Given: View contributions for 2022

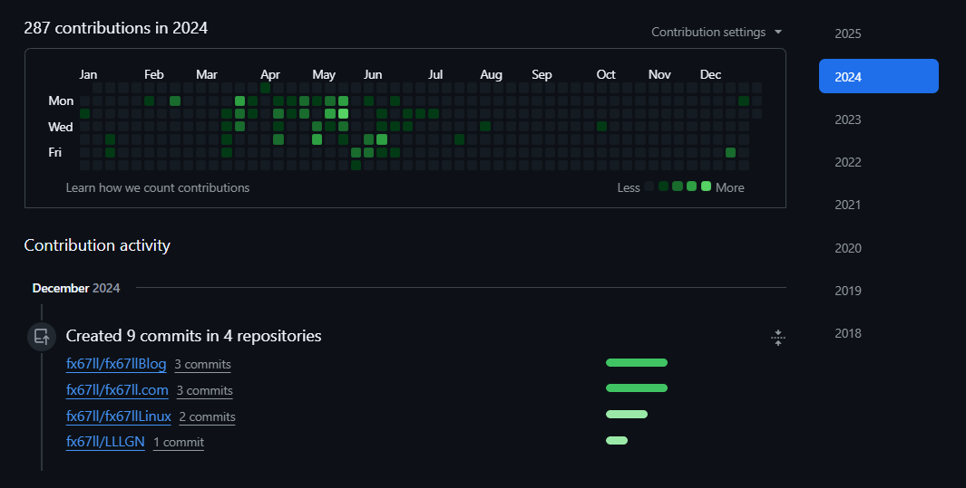Looking at the screenshot, I should [x=848, y=162].
